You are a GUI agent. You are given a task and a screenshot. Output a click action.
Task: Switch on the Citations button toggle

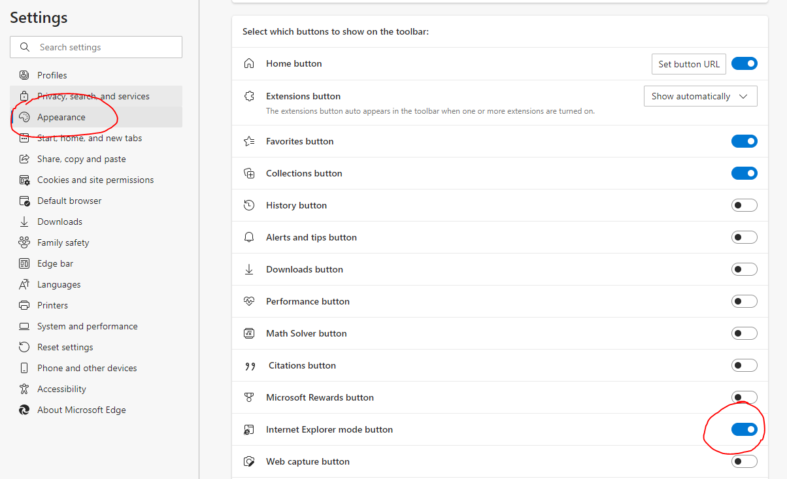pos(745,365)
